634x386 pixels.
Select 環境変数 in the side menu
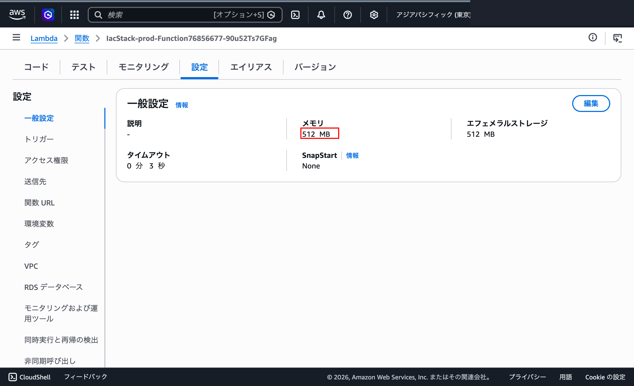(39, 224)
